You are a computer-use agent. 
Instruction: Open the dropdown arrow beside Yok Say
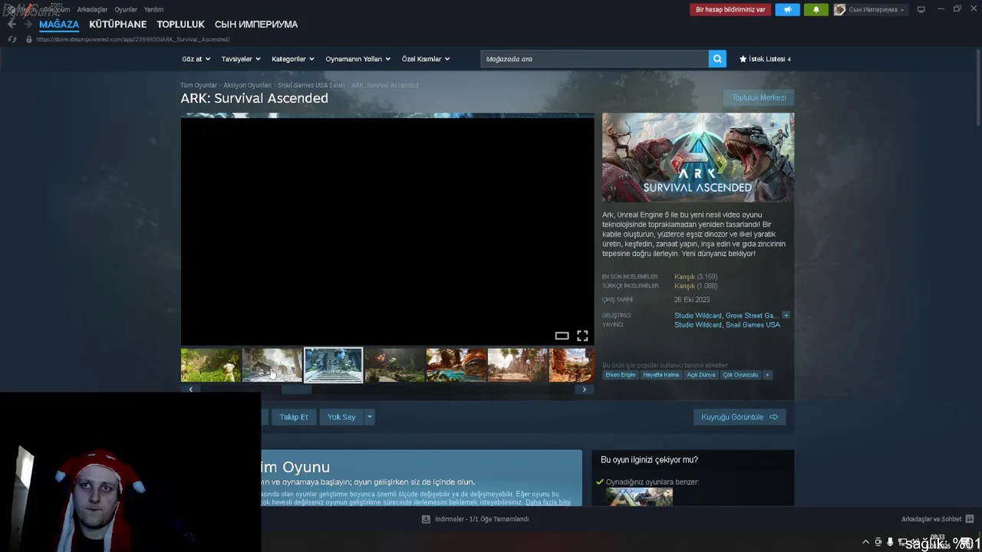369,417
